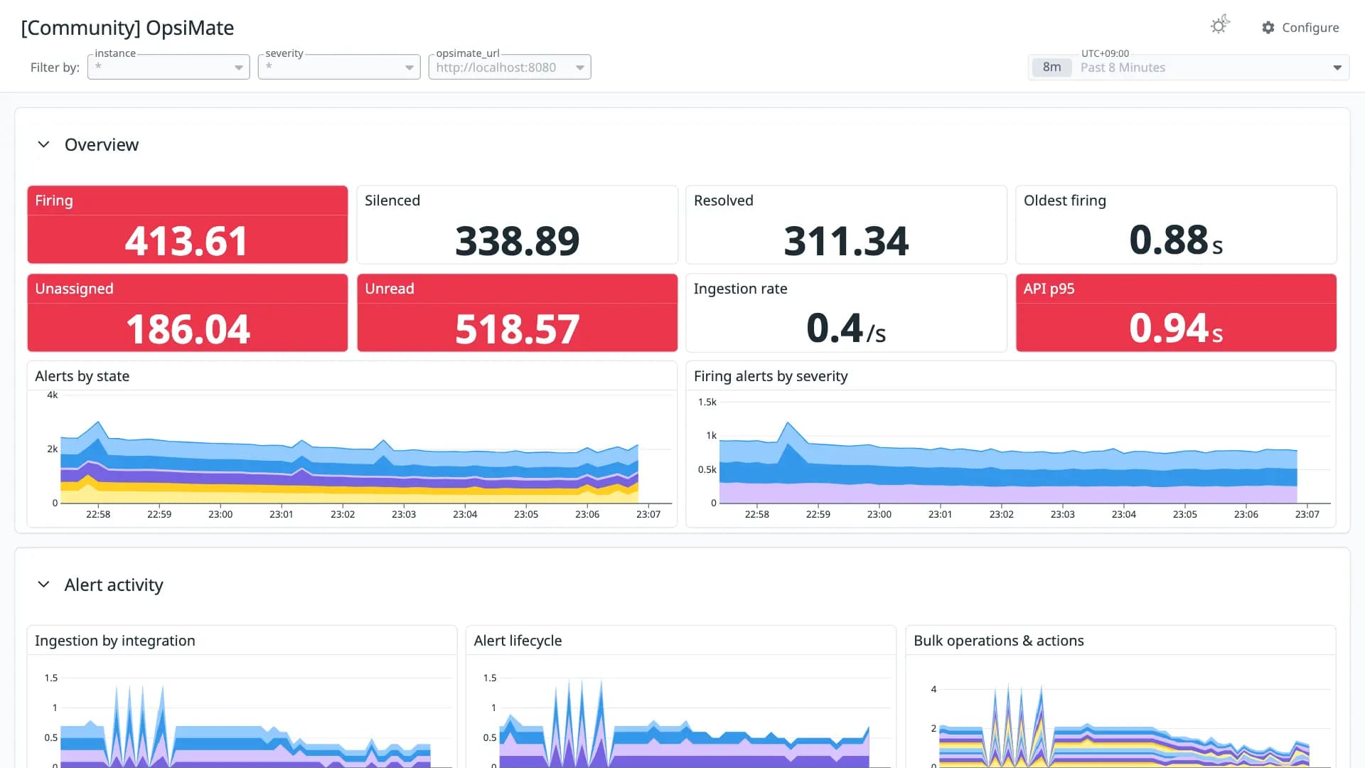Open the instance filter dropdown
Screen dimensions: 1365x768
[168, 67]
